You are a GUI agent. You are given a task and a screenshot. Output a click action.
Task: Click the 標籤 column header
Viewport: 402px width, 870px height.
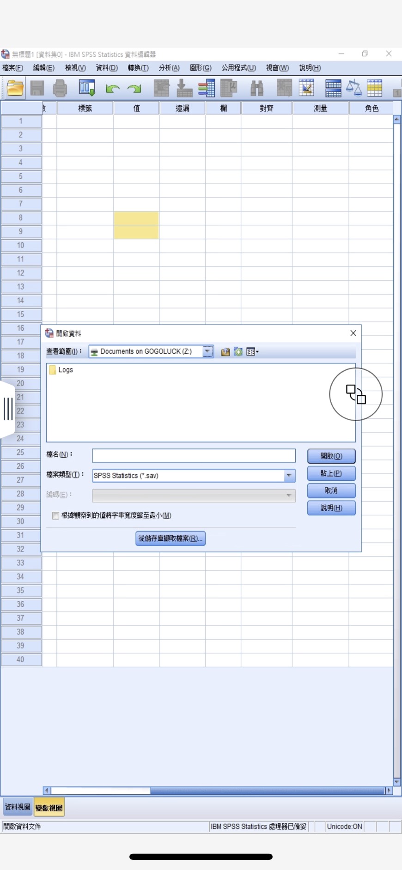point(85,108)
